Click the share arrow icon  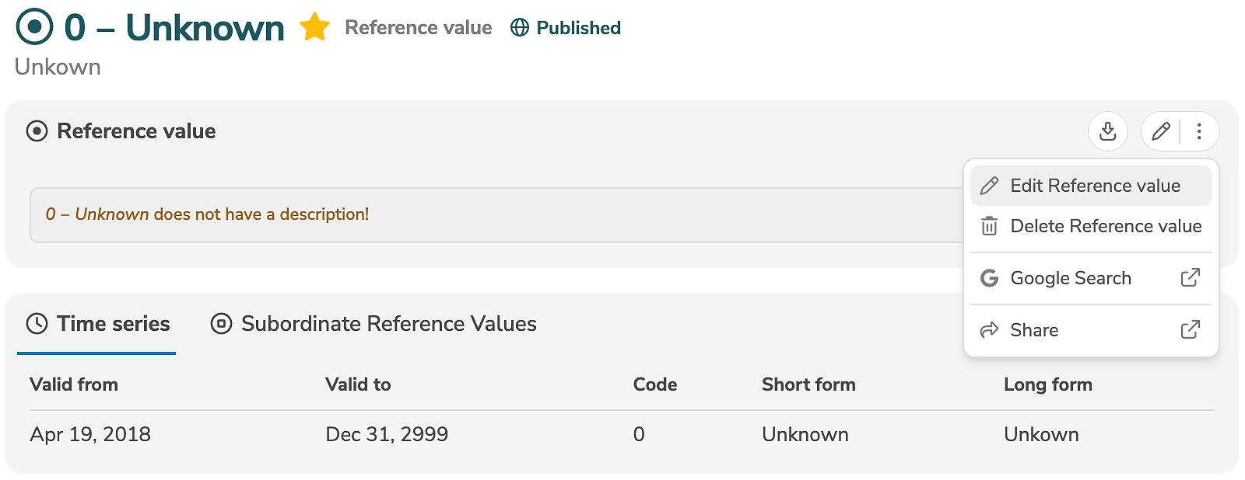click(x=989, y=330)
